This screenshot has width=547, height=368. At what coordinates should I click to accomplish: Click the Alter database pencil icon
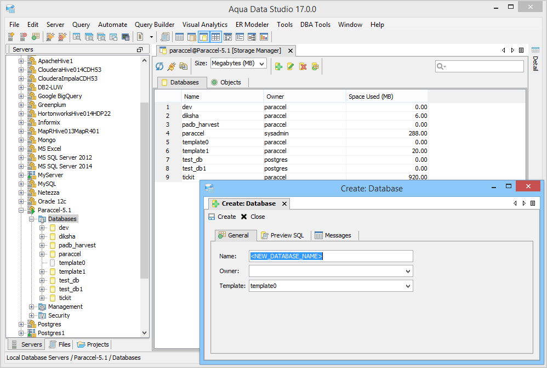click(x=290, y=66)
